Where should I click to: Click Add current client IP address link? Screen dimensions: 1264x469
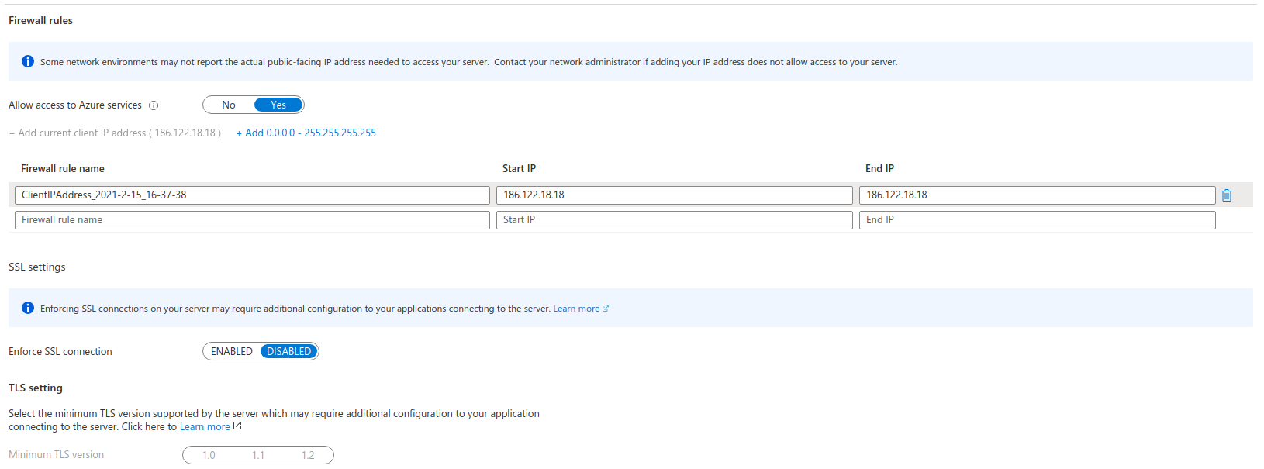115,133
